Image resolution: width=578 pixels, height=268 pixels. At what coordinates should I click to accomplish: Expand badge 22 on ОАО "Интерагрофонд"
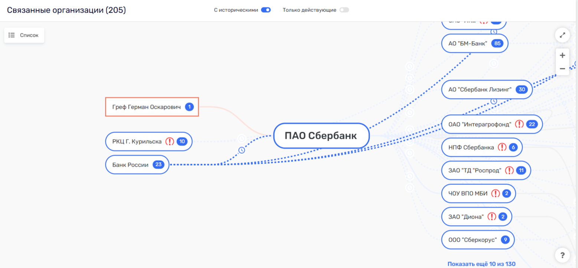532,124
